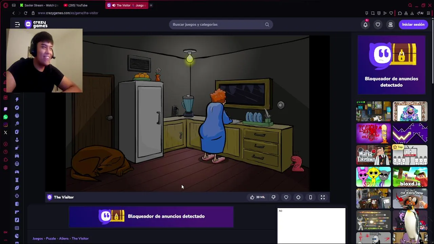The height and width of the screenshot is (244, 434).
Task: Open the Opera main menu logo
Action: point(5,5)
